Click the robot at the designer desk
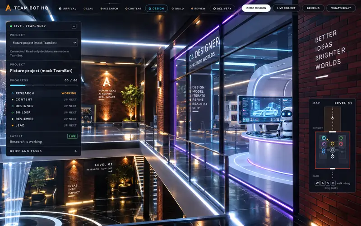The width and height of the screenshot is (361, 226). [285, 122]
